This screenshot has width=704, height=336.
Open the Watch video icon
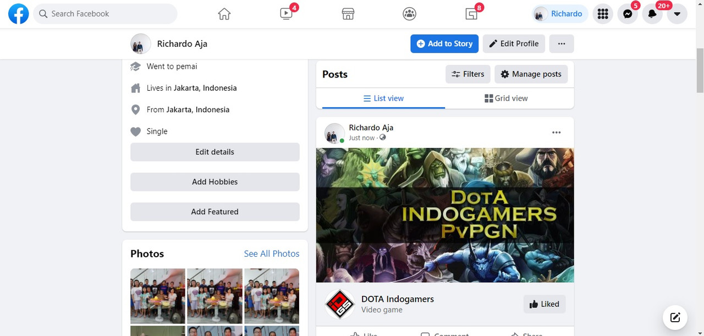click(x=286, y=14)
